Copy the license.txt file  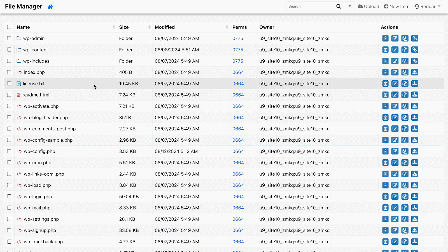(x=405, y=83)
